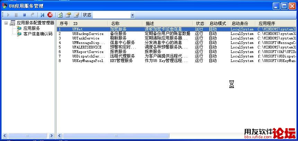Click the edit notepad-with-pencil icon

(x=76, y=15)
